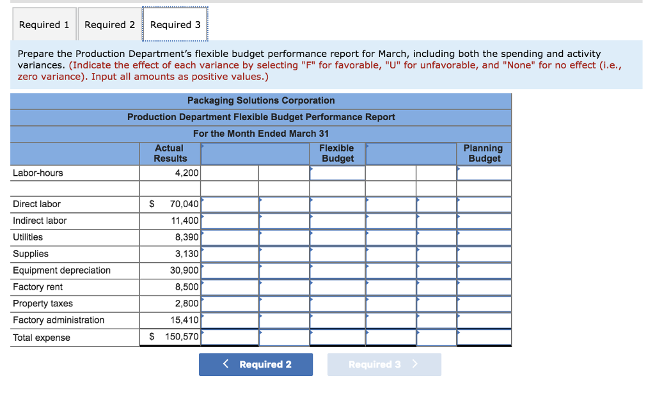Select Direct labor actual value 70,040
This screenshot has height=406, width=655.
coord(184,204)
